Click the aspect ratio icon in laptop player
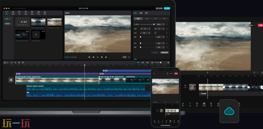 (125, 57)
